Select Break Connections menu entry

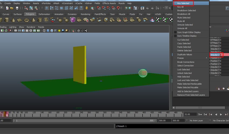(186, 62)
